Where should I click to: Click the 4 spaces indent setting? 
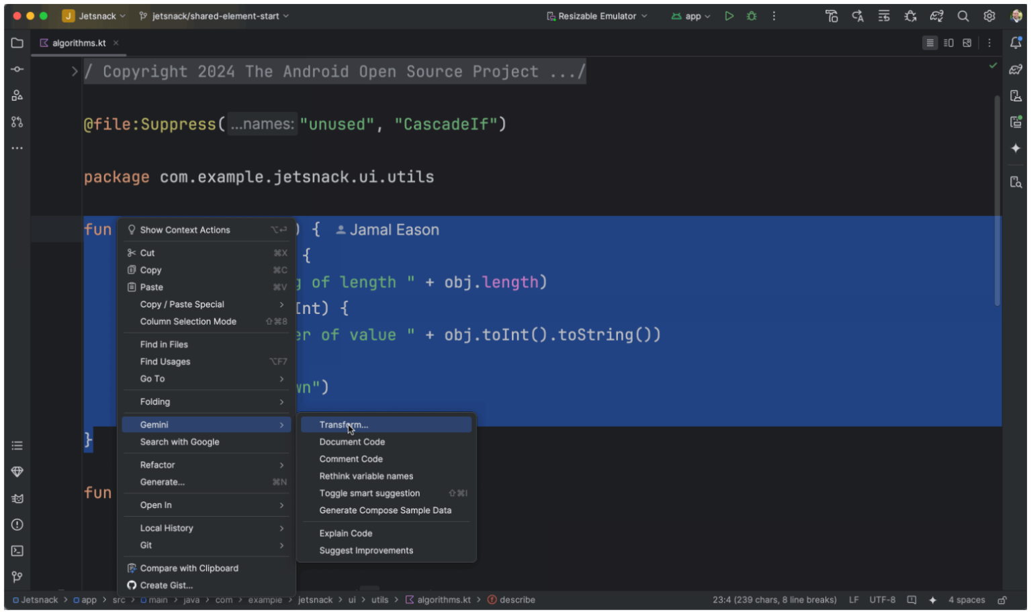(966, 600)
